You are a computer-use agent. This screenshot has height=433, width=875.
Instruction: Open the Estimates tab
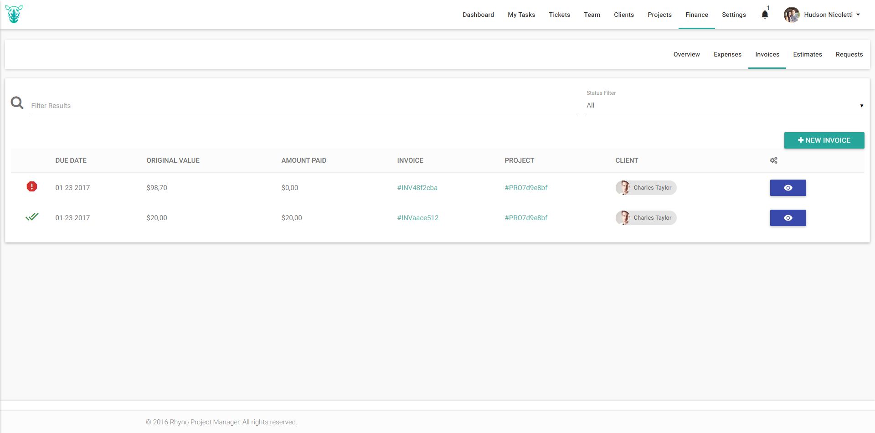(808, 54)
